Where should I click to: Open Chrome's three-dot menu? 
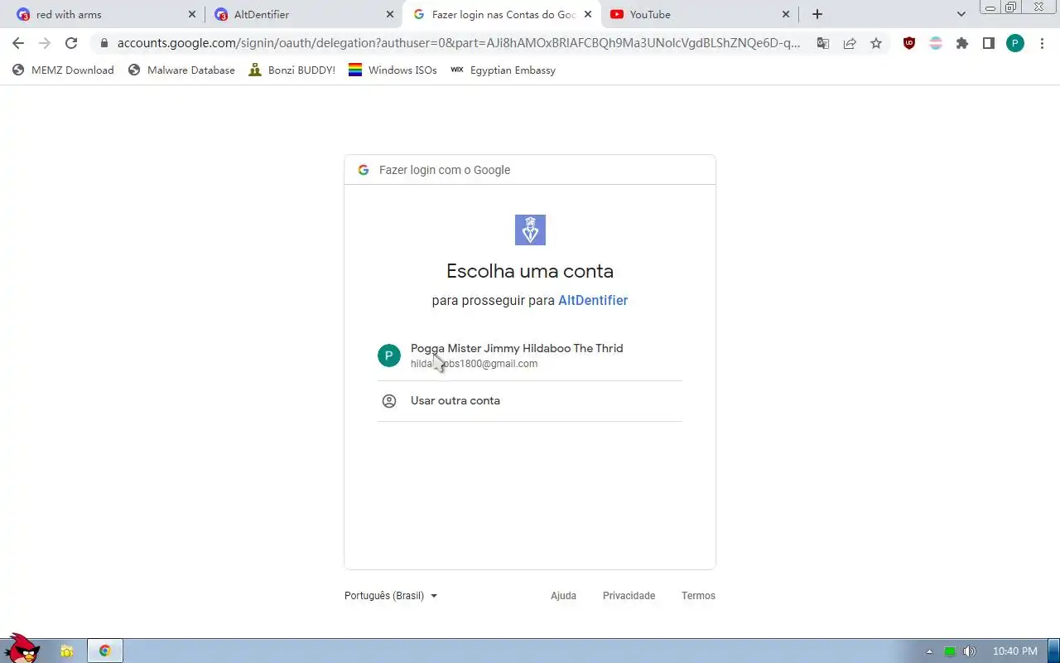click(x=1042, y=43)
